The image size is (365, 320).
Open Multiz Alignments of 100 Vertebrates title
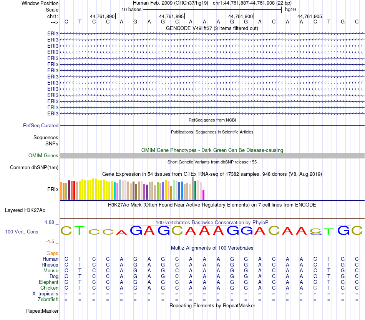(212, 248)
